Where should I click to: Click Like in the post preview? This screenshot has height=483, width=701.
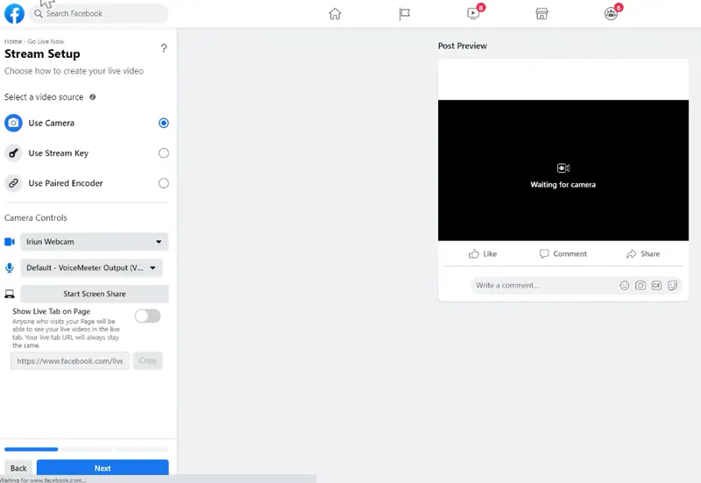pyautogui.click(x=483, y=253)
